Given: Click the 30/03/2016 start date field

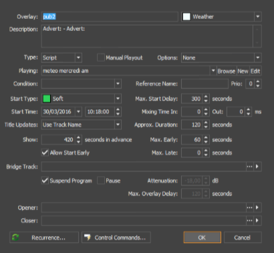Looking at the screenshot, I should [58, 112].
